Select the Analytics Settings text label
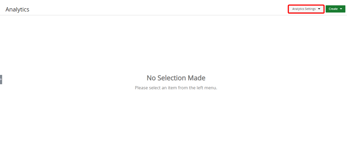 tap(304, 9)
